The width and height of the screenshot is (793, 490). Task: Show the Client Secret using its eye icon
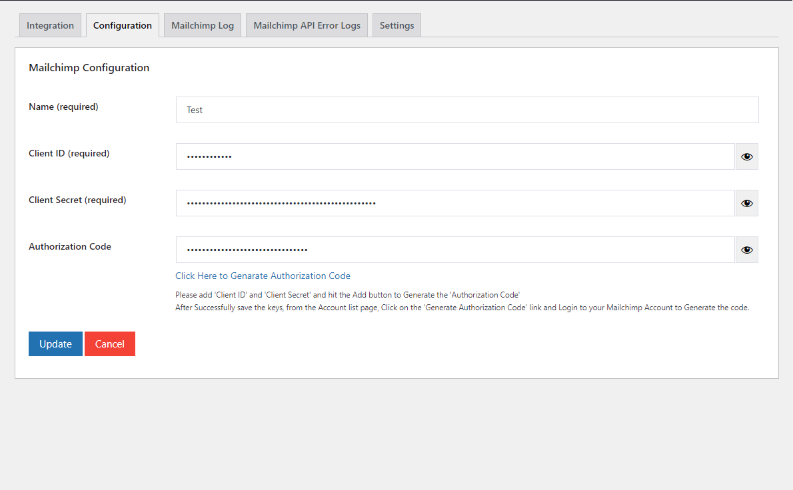click(746, 203)
